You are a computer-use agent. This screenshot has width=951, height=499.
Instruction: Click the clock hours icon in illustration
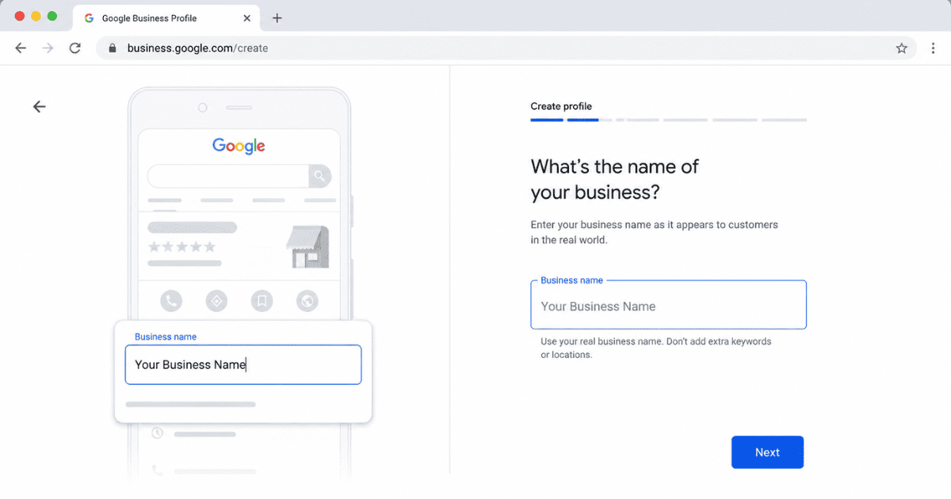(x=157, y=433)
